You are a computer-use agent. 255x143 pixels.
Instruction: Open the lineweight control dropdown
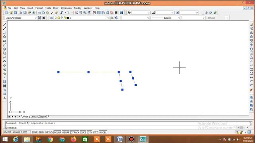[193, 18]
